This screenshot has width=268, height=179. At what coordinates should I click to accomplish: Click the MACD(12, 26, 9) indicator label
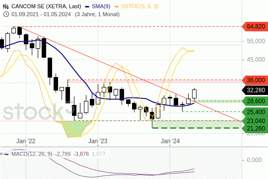32,154
